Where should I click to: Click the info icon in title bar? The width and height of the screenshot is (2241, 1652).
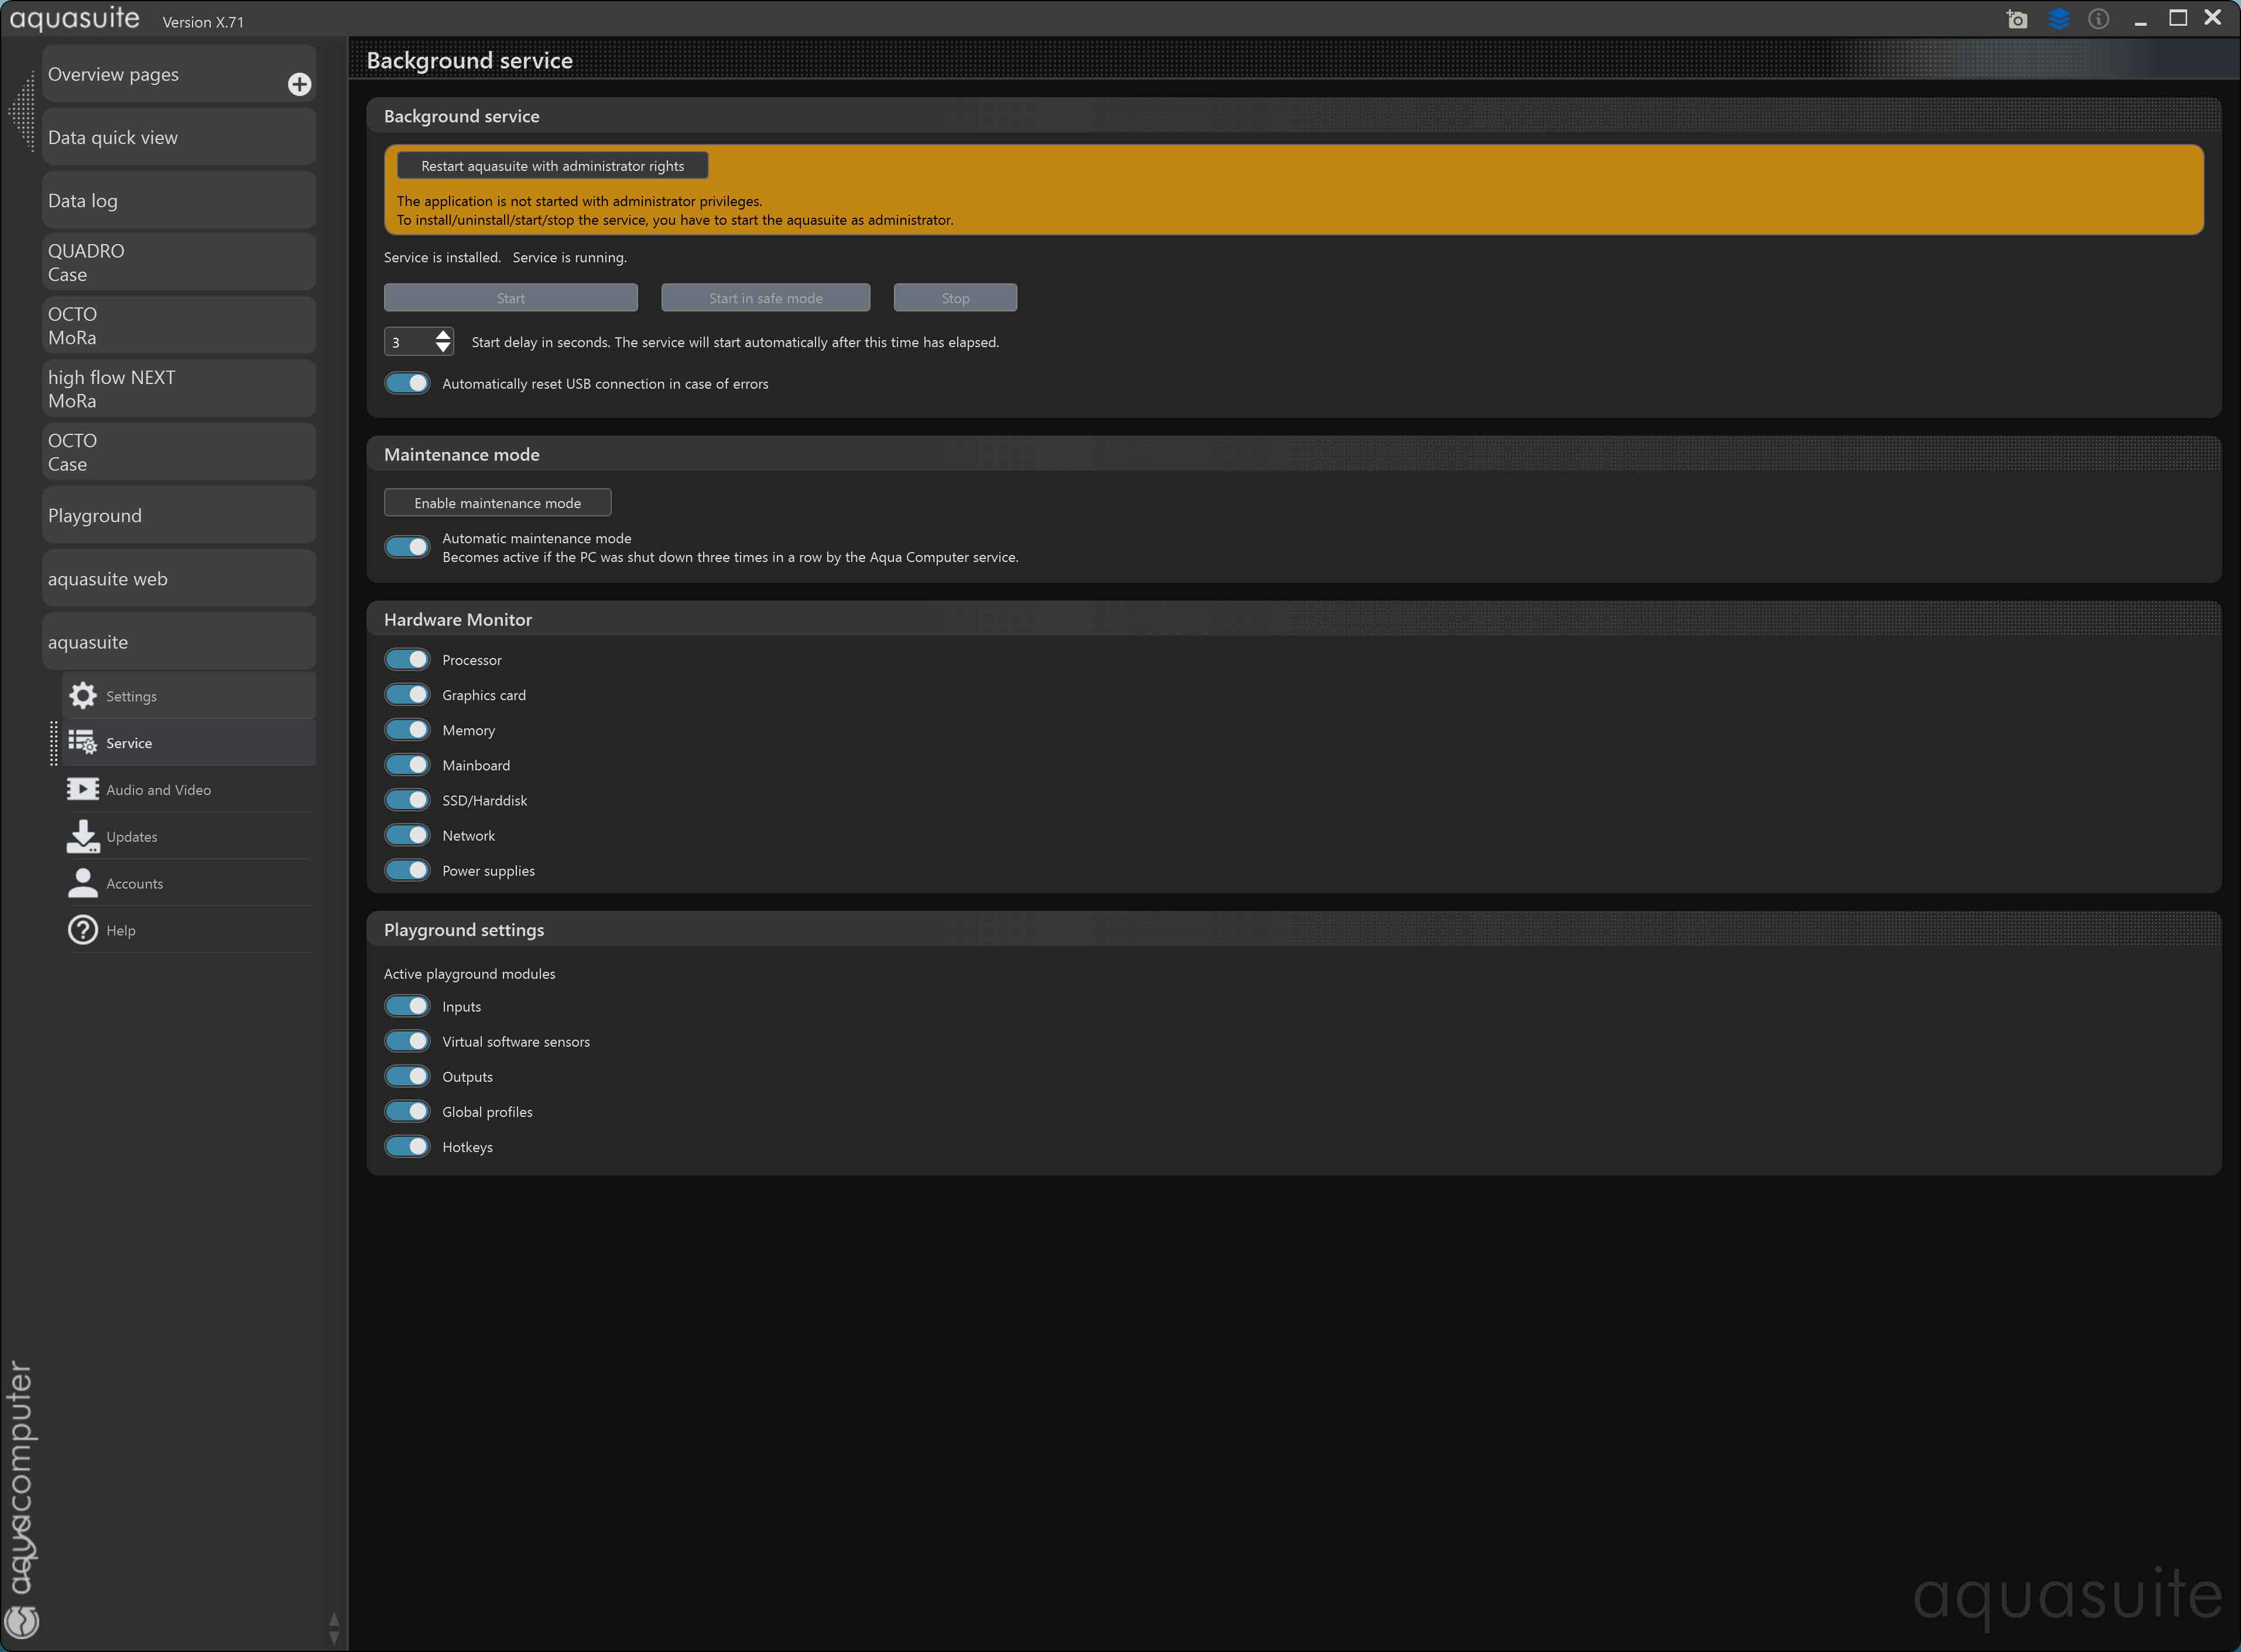[x=2098, y=19]
